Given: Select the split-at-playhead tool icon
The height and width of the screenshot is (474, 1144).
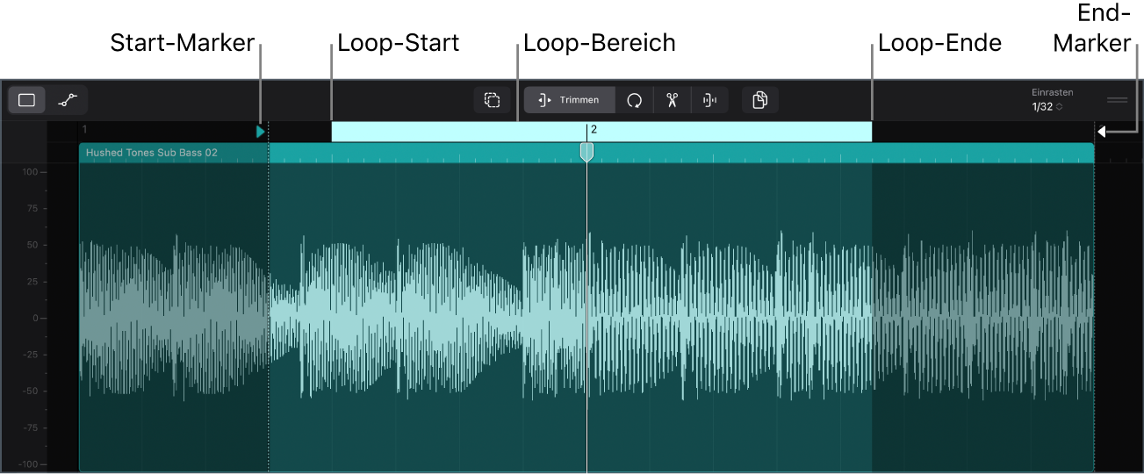Looking at the screenshot, I should pos(710,100).
